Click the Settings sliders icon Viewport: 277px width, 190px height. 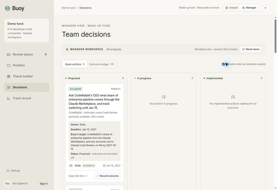(x=8, y=170)
